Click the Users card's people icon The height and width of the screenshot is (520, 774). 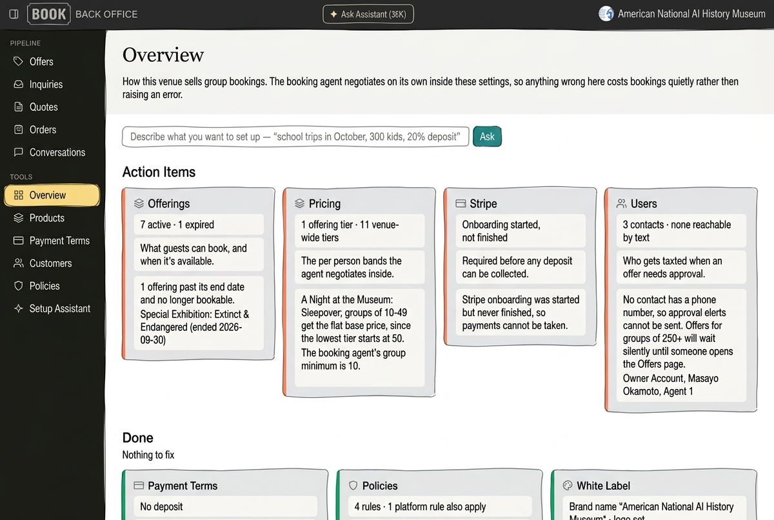point(622,203)
